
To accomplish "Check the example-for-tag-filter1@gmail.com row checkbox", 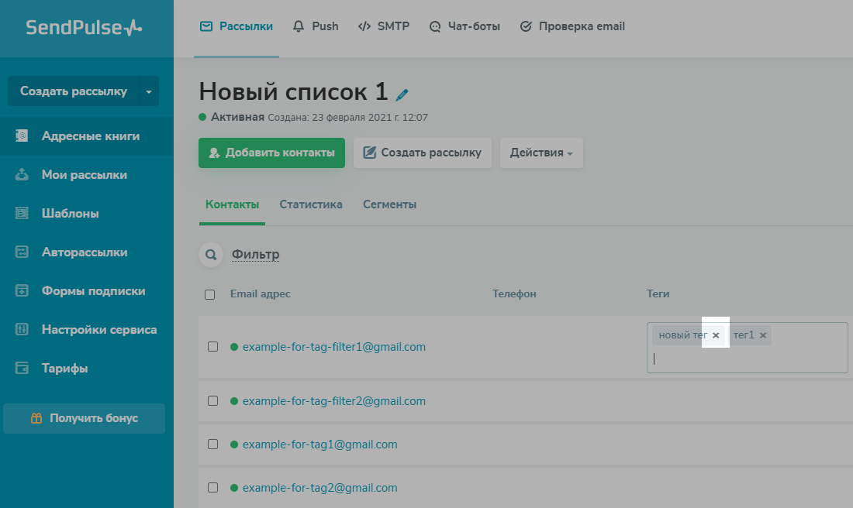I will pos(213,347).
